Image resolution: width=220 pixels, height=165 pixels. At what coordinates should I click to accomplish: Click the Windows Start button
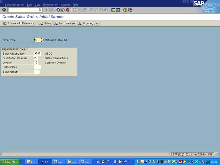point(9,162)
